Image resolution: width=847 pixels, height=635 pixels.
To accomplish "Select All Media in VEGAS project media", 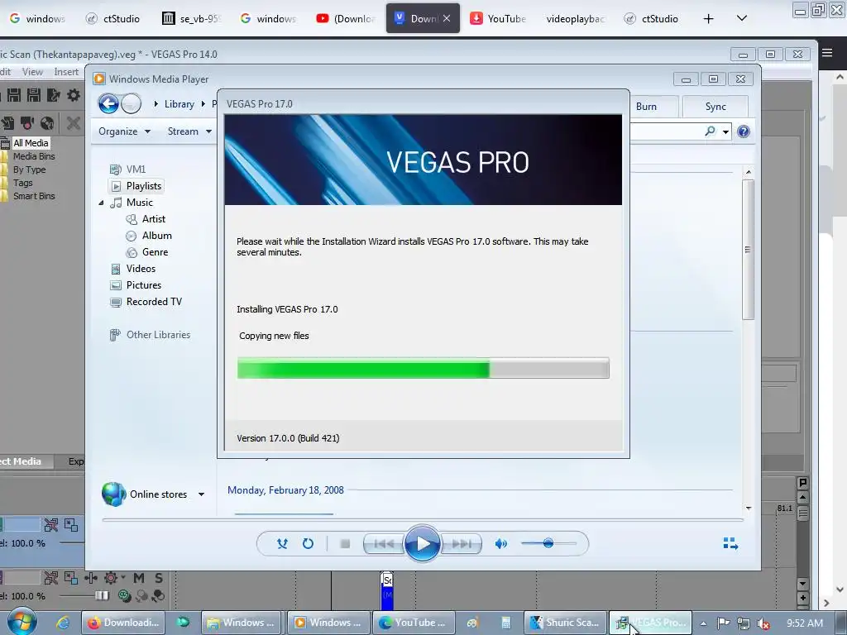I will (x=31, y=143).
